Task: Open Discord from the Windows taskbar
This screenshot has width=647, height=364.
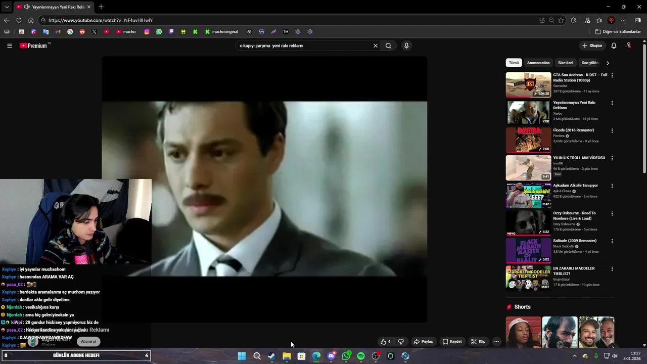Action: (x=332, y=356)
